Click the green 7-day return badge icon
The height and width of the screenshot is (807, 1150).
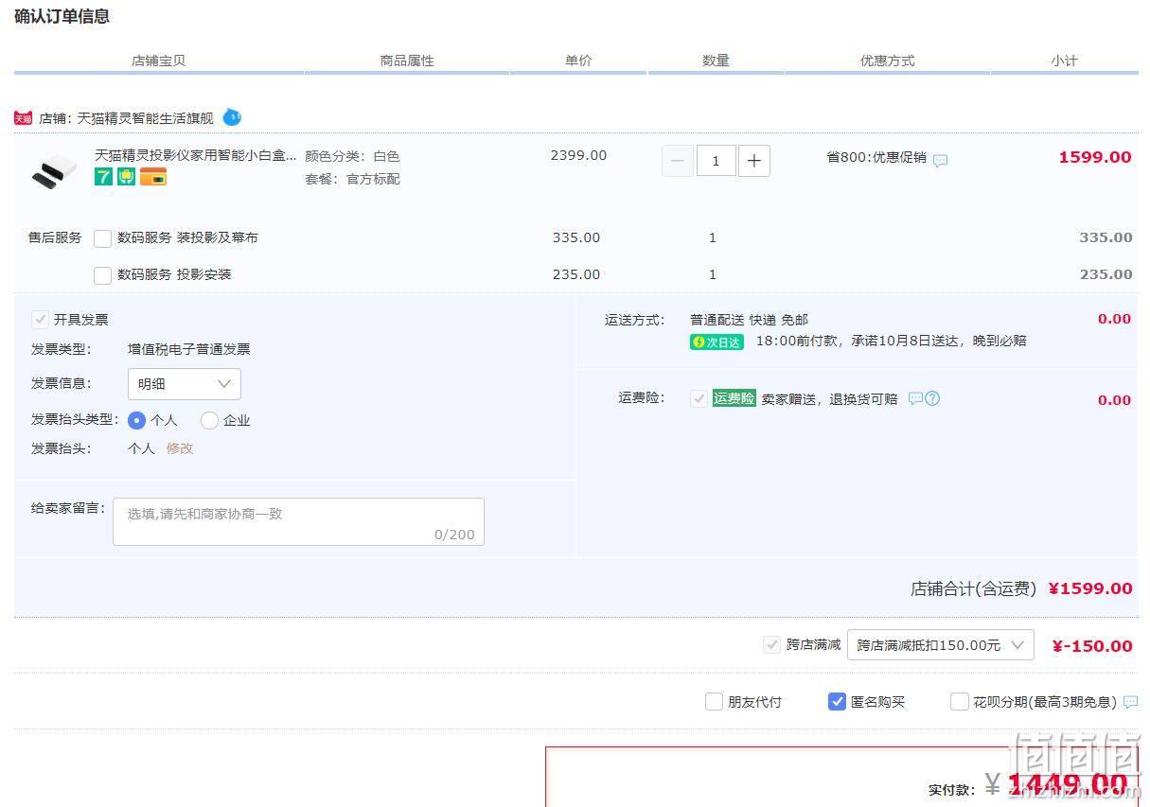(103, 177)
